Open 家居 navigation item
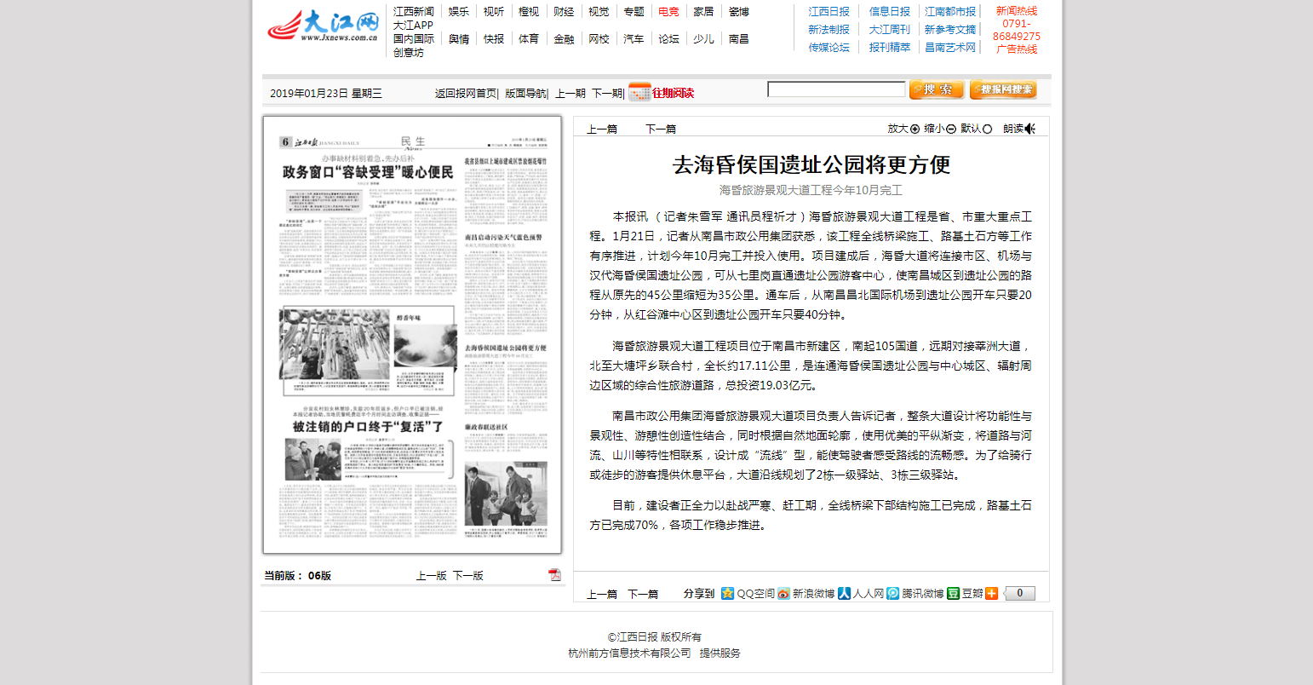The height and width of the screenshot is (685, 1313). coord(703,12)
